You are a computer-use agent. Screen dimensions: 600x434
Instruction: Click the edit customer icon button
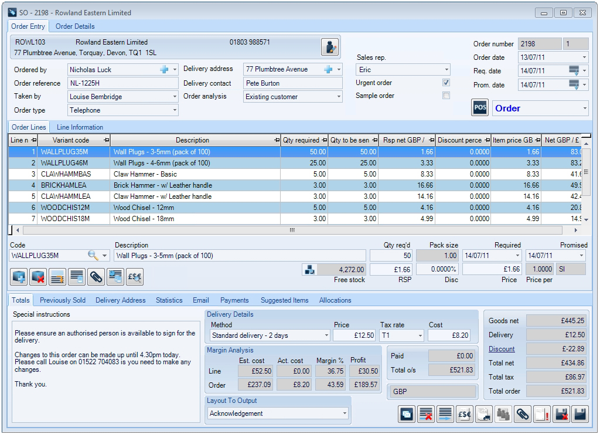point(330,47)
